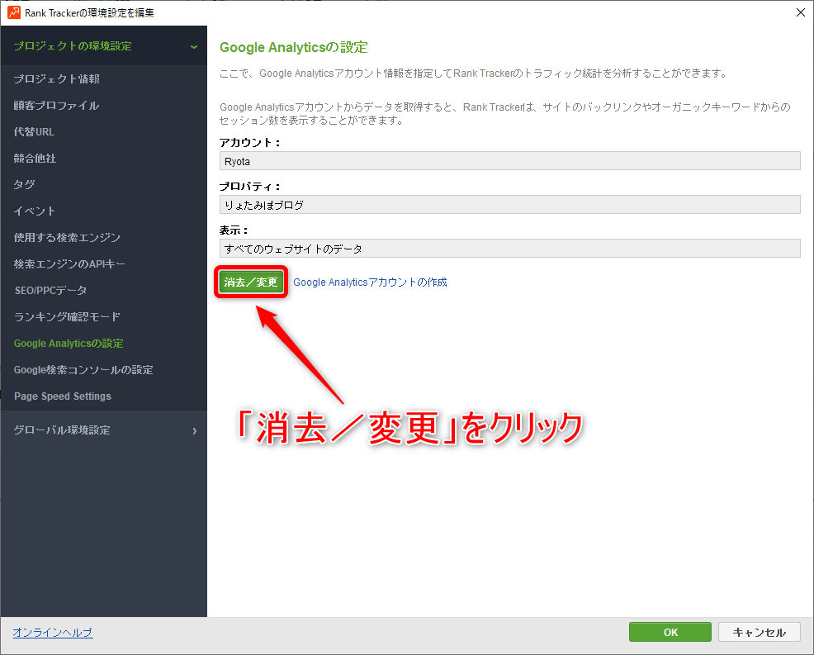
Task: Choose 使用する検索エンジン in the sidebar
Action: 67,238
